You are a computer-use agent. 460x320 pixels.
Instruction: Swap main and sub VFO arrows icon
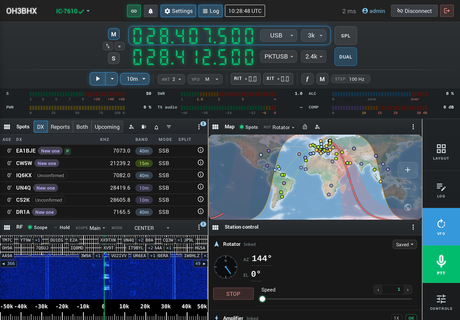click(108, 46)
